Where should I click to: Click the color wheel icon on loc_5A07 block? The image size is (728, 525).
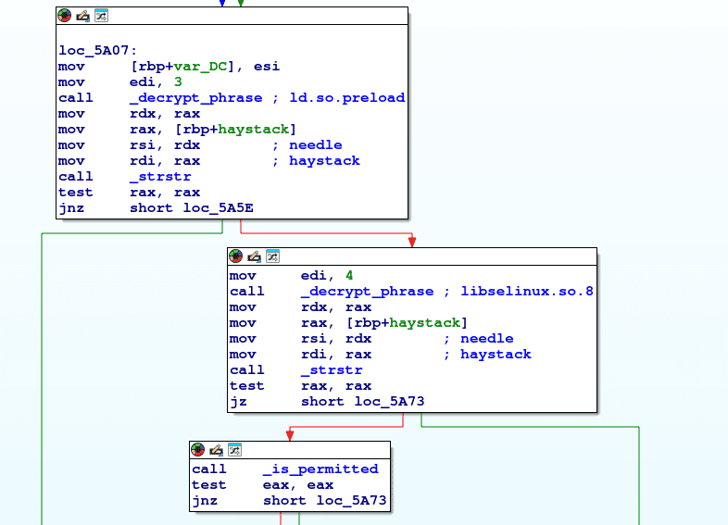tap(65, 16)
